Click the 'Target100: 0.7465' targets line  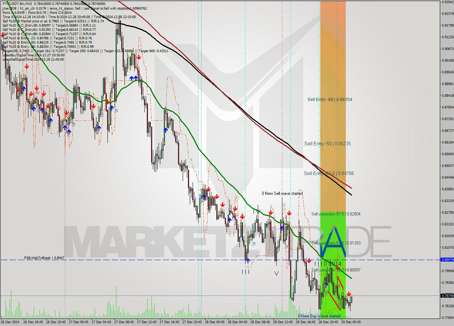(x=85, y=51)
